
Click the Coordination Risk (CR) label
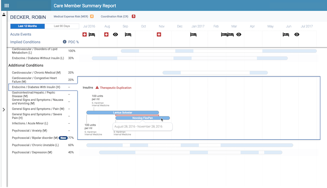pos(115,17)
